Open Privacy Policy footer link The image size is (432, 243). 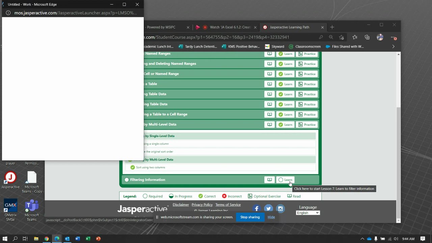click(202, 205)
